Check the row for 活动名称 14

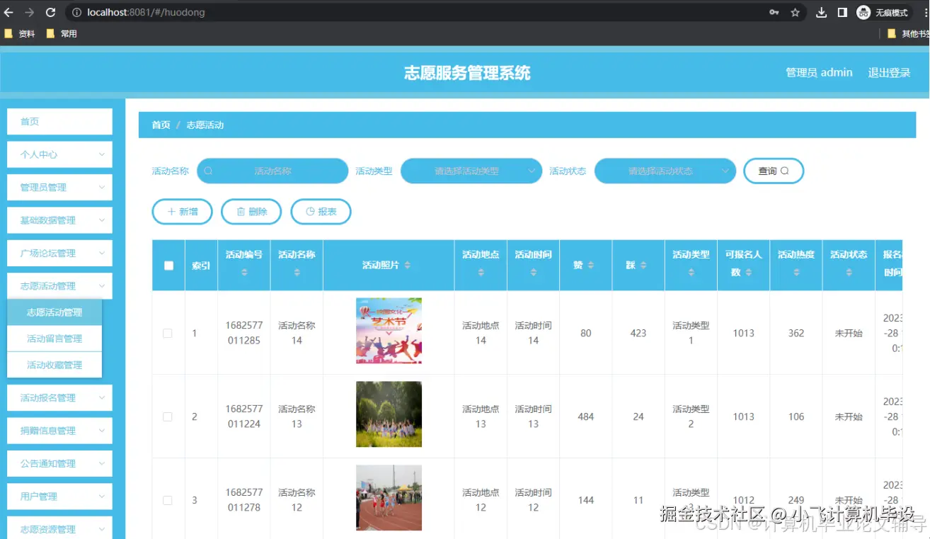pyautogui.click(x=168, y=333)
